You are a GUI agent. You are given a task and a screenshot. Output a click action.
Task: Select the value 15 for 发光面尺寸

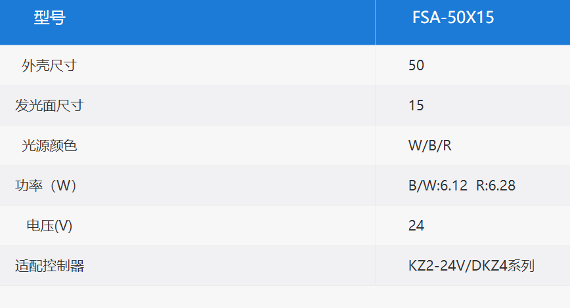(x=416, y=106)
